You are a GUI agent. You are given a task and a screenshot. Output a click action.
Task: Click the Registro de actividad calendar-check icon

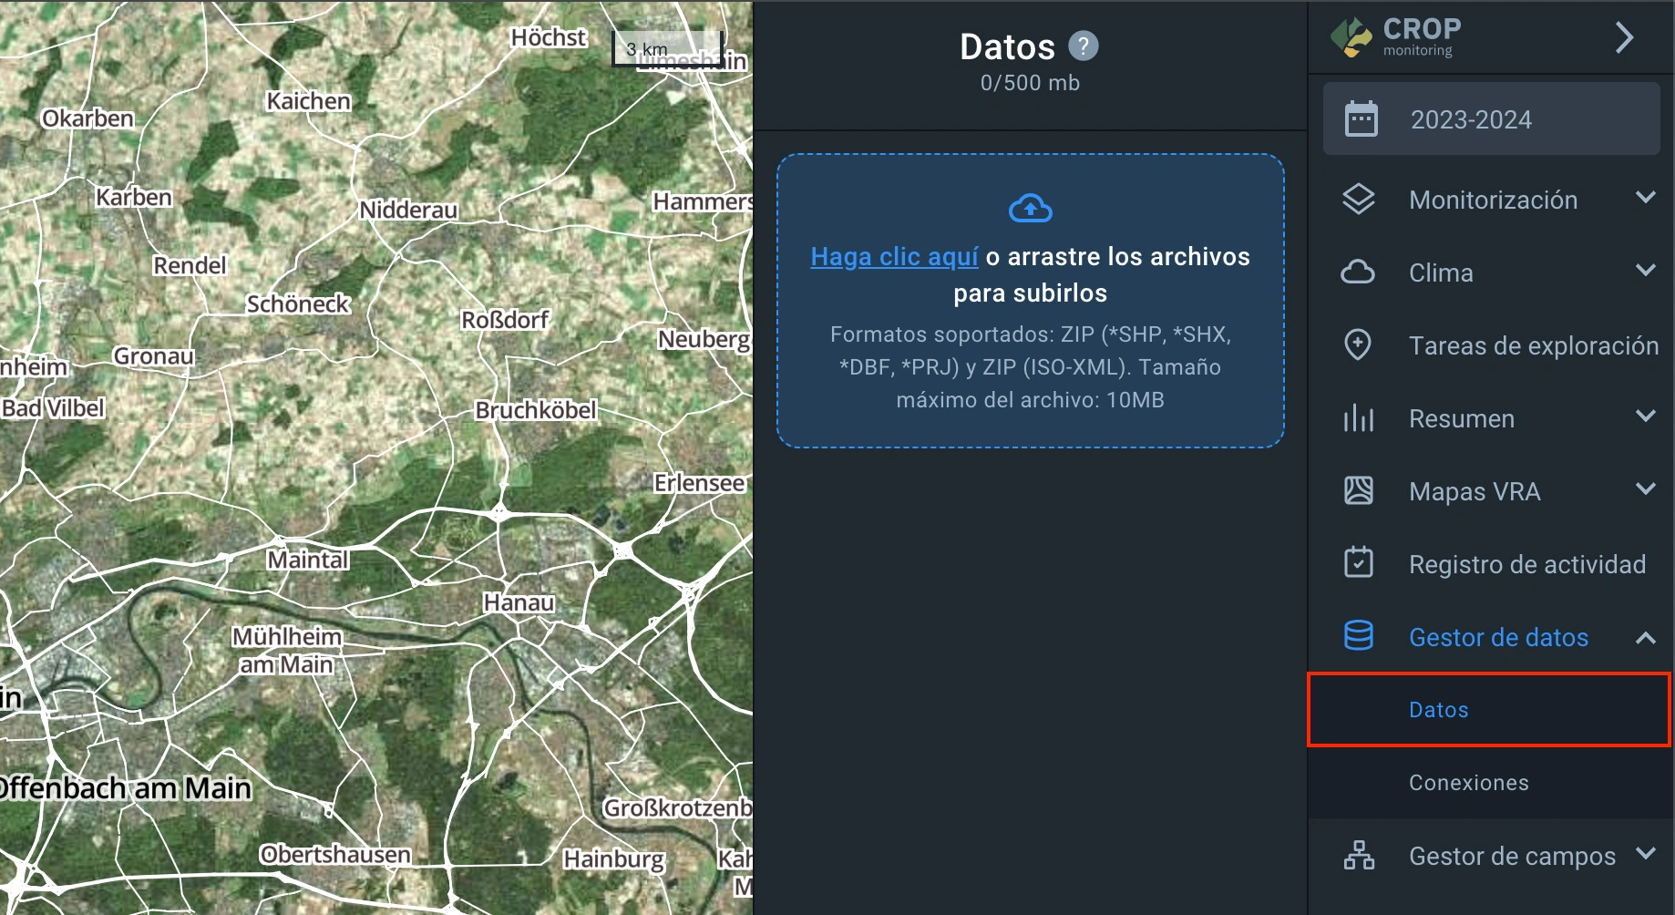(1358, 563)
